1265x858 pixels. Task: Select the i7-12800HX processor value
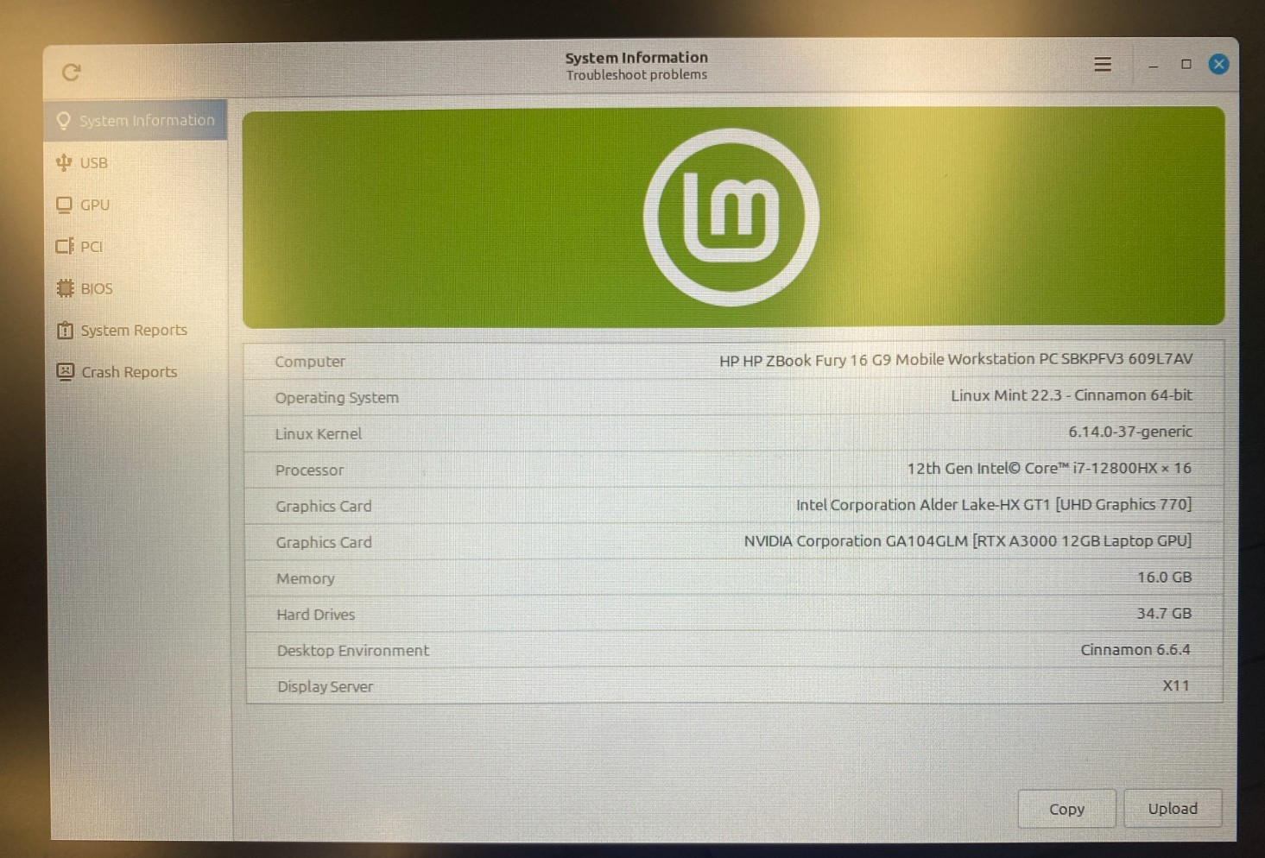pyautogui.click(x=1049, y=468)
